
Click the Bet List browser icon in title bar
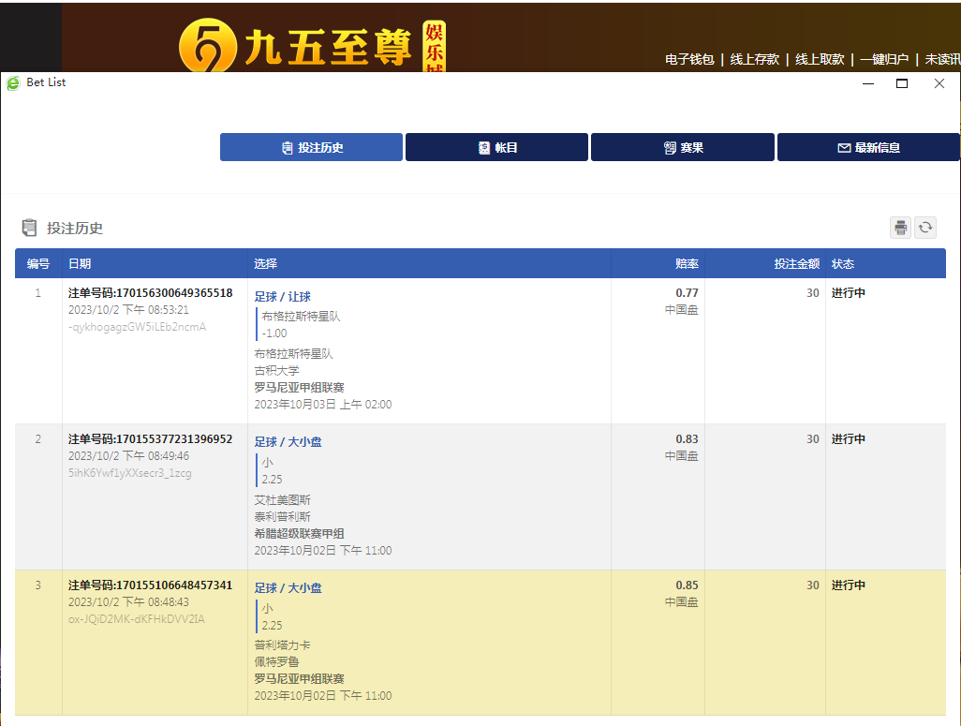click(x=13, y=82)
